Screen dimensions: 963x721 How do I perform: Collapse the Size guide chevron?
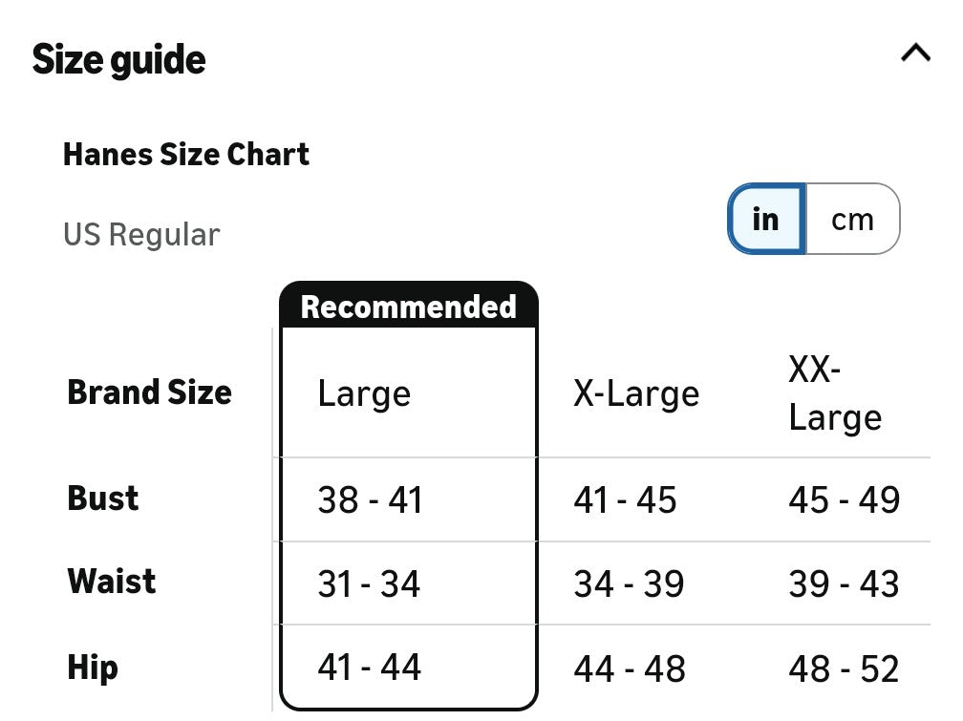(915, 53)
